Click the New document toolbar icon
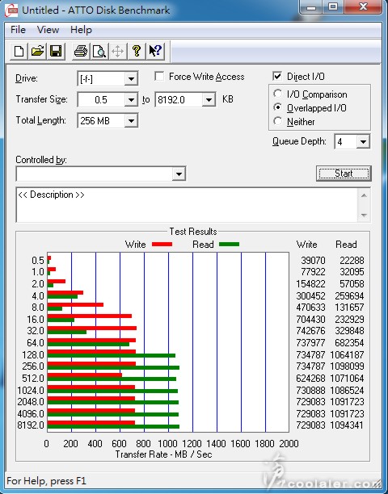Image resolution: width=388 pixels, height=494 pixels. (19, 51)
